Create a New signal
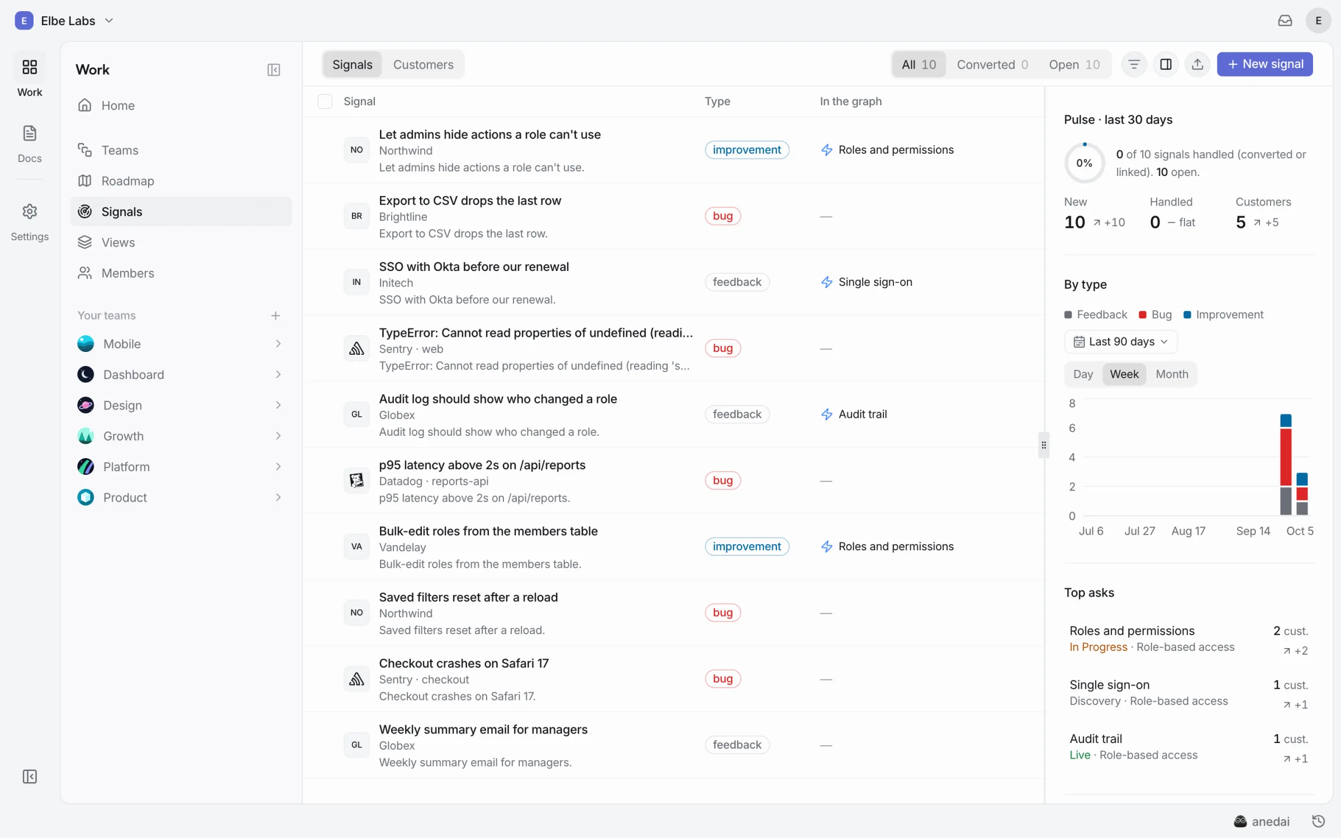 pyautogui.click(x=1265, y=64)
